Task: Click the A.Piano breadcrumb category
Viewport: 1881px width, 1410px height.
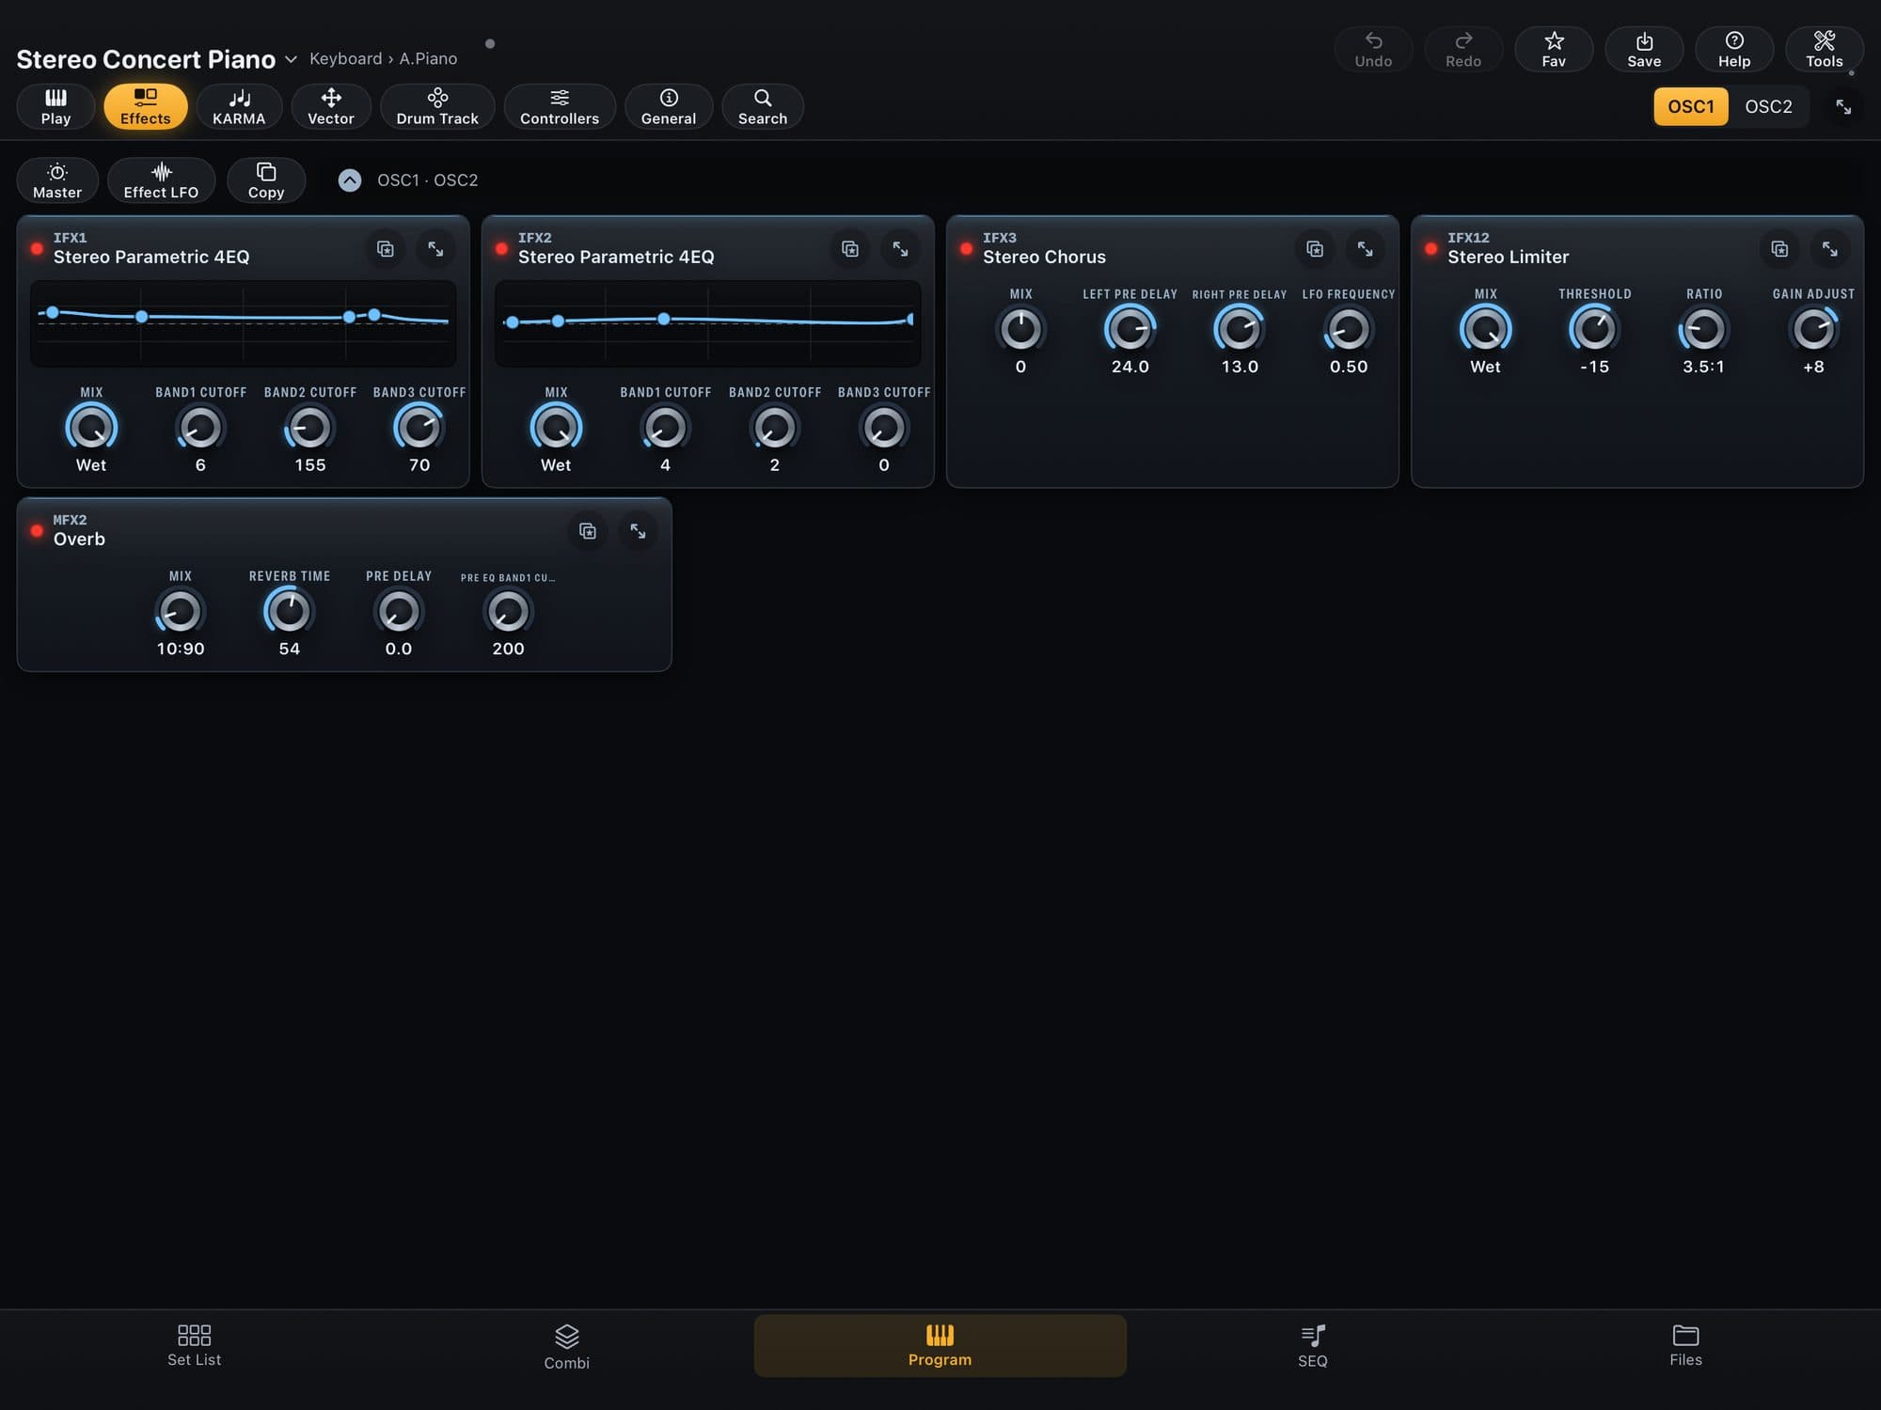Action: (x=428, y=58)
